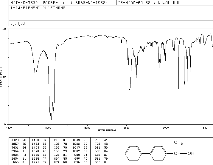The image size is (213, 165).
Task: Select the WAVENUMBER axis title
Action: click(107, 130)
